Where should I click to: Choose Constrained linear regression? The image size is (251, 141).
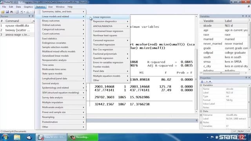tap(111, 31)
